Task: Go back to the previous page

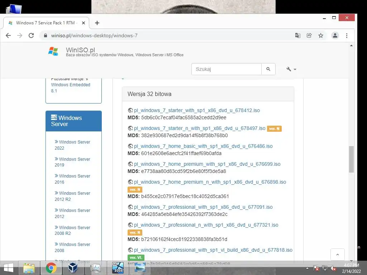Action: [x=8, y=35]
